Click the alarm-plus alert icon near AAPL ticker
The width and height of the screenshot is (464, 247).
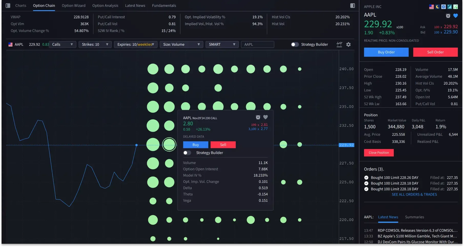[x=448, y=16]
